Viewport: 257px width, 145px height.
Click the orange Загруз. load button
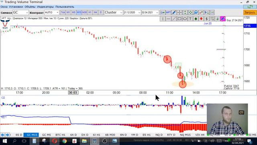[x=250, y=12]
